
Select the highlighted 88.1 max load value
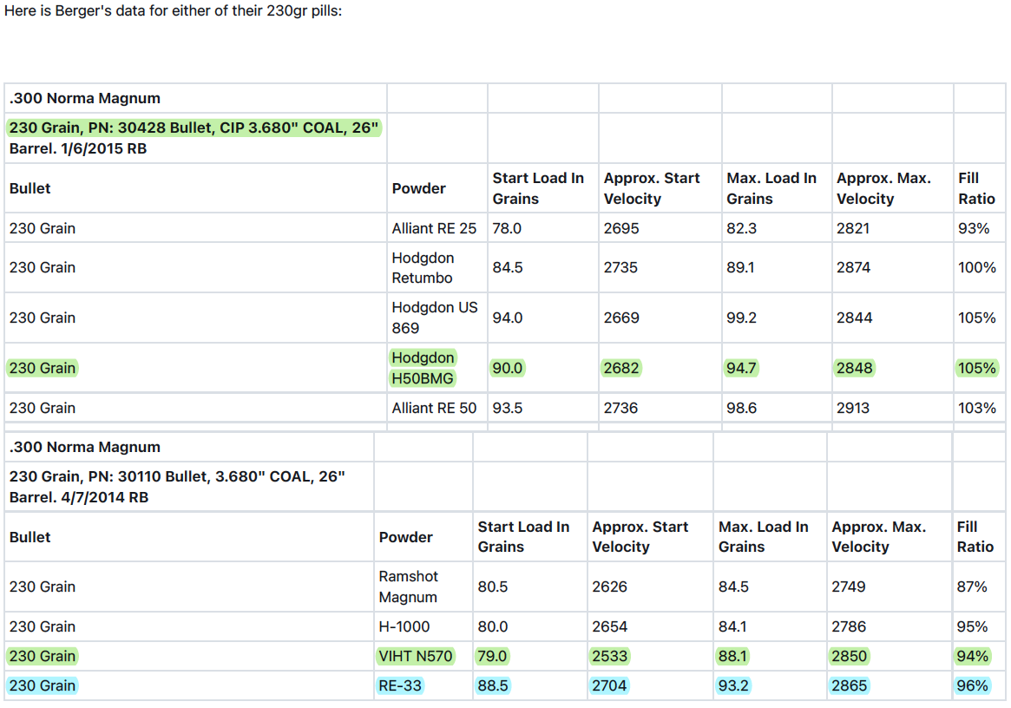tap(733, 656)
